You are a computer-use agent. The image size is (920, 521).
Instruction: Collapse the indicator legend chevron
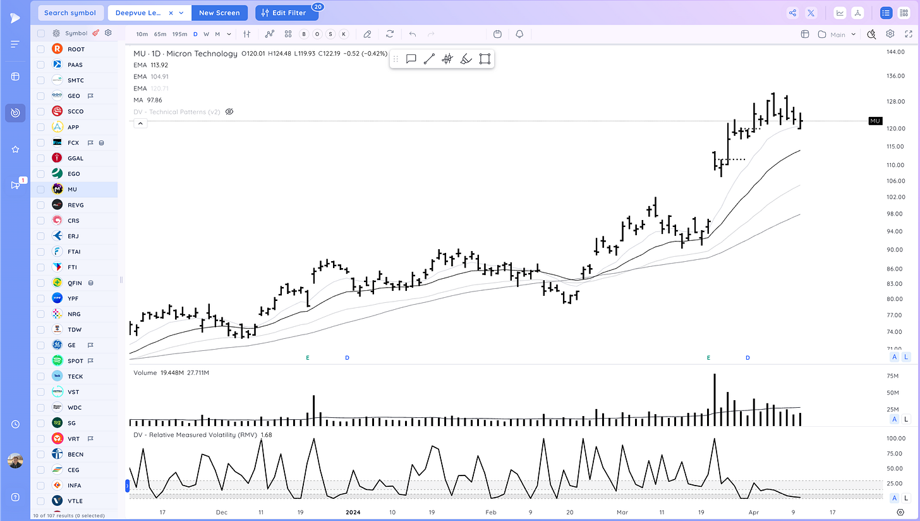click(x=140, y=124)
